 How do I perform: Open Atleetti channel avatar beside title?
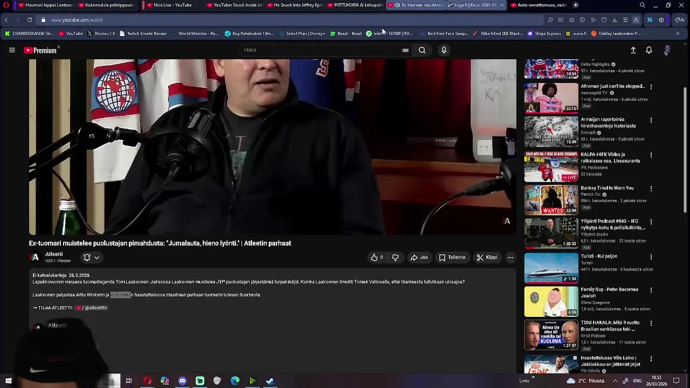click(34, 258)
